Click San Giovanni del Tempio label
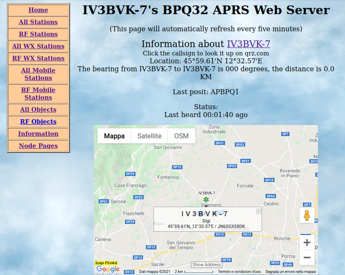Screen dimensions: 345x275 click(181, 245)
